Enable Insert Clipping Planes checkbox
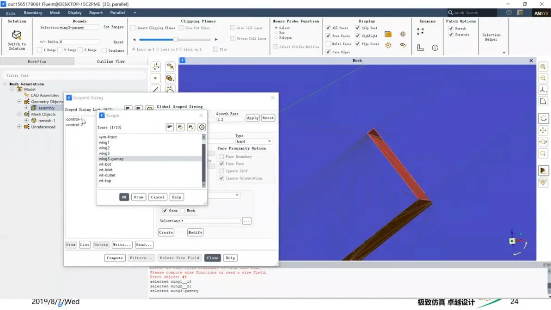This screenshot has width=551, height=310. [x=133, y=28]
